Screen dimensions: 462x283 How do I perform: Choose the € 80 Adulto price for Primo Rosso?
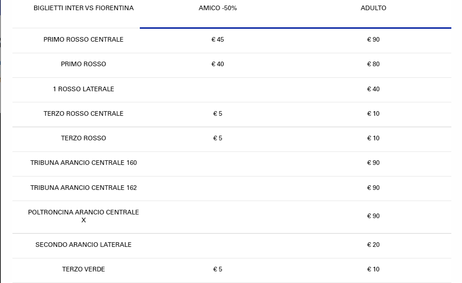pos(373,64)
